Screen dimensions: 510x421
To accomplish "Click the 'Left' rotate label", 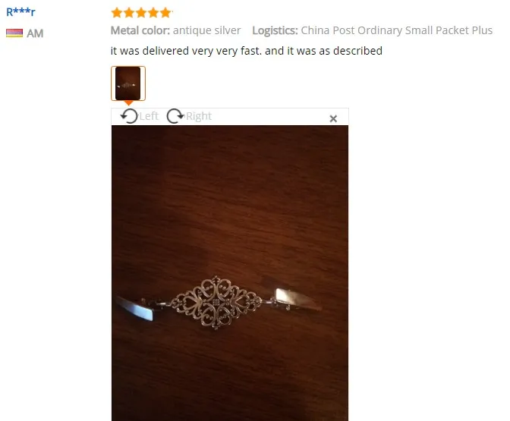I will (149, 116).
